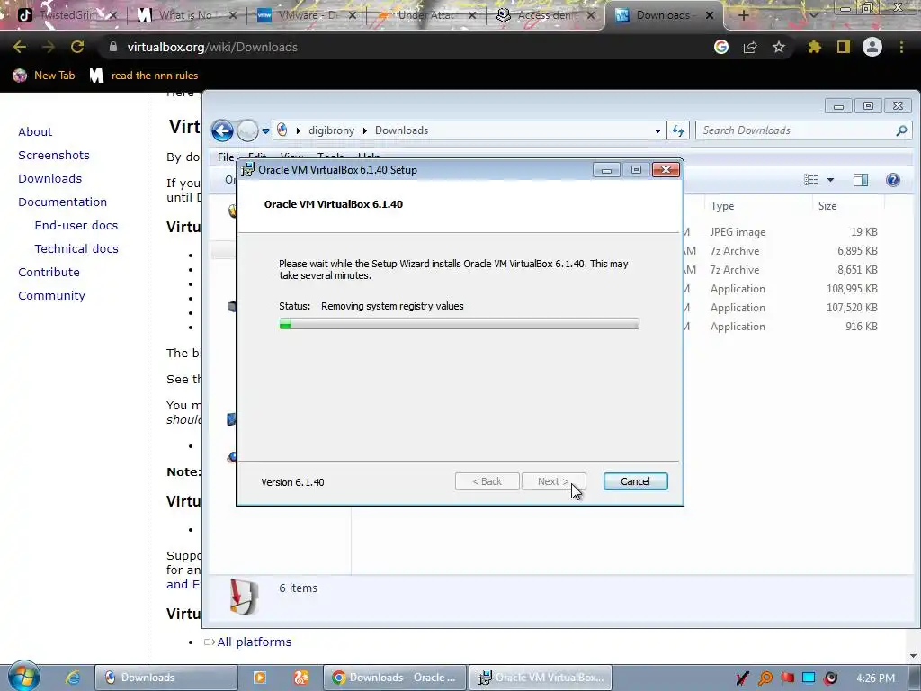This screenshot has height=691, width=921.
Task: Open the Contribute sidebar link
Action: [49, 273]
